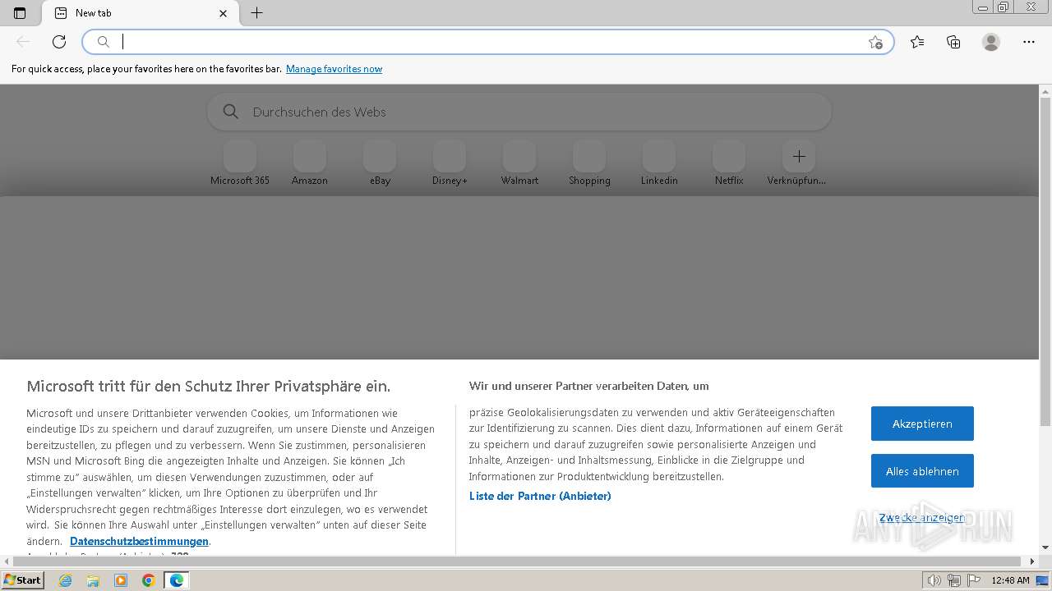The width and height of the screenshot is (1052, 591).
Task: Open the Windows Start menu
Action: (23, 580)
